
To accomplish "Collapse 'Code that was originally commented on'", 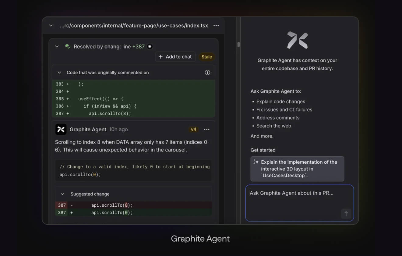I will (x=59, y=73).
